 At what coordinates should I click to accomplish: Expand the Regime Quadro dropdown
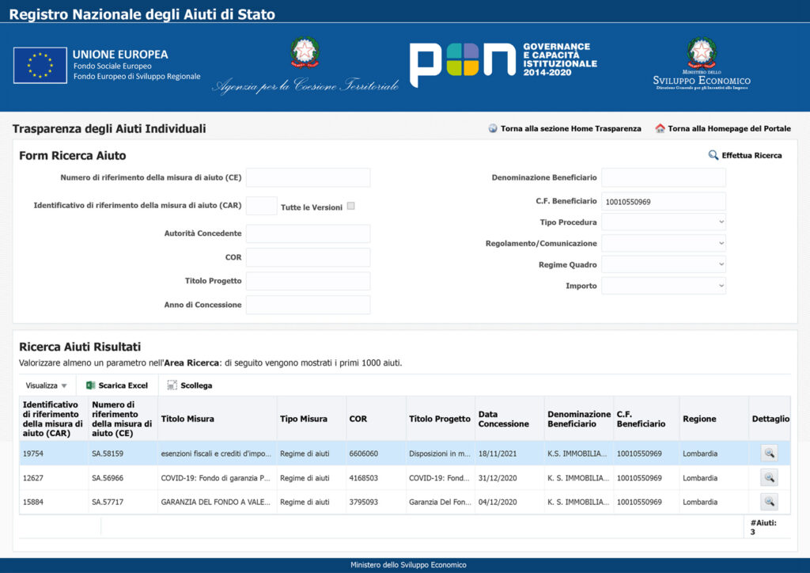[x=663, y=265]
